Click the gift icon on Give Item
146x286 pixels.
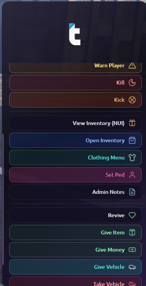click(x=132, y=232)
